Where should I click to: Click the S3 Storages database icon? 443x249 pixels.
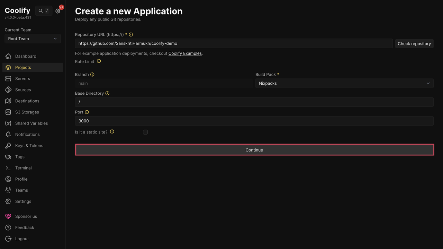pos(8,112)
